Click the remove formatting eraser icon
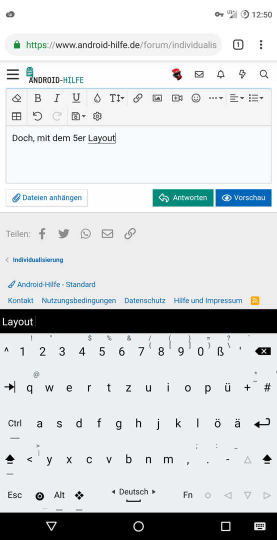The width and height of the screenshot is (277, 540). 16,98
